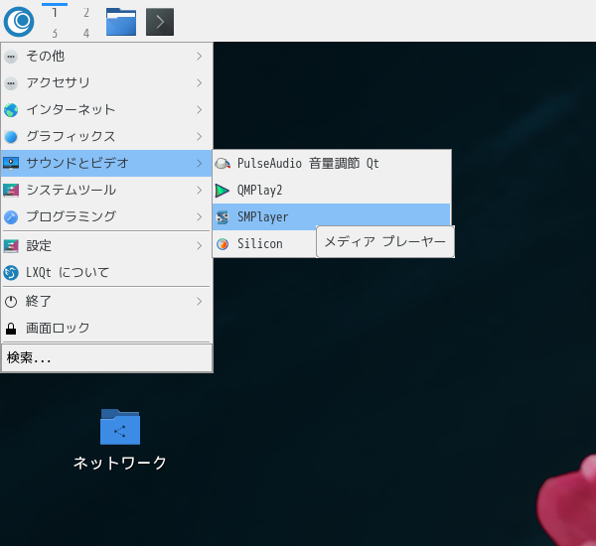The width and height of the screenshot is (596, 546).
Task: Switch to desktop 3 in pager
Action: tap(55, 33)
